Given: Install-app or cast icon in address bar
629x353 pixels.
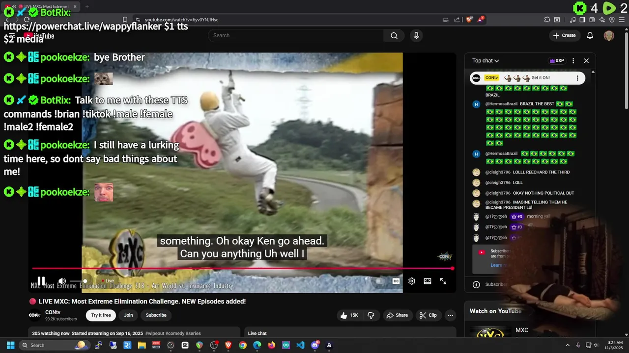Looking at the screenshot, I should (x=446, y=20).
